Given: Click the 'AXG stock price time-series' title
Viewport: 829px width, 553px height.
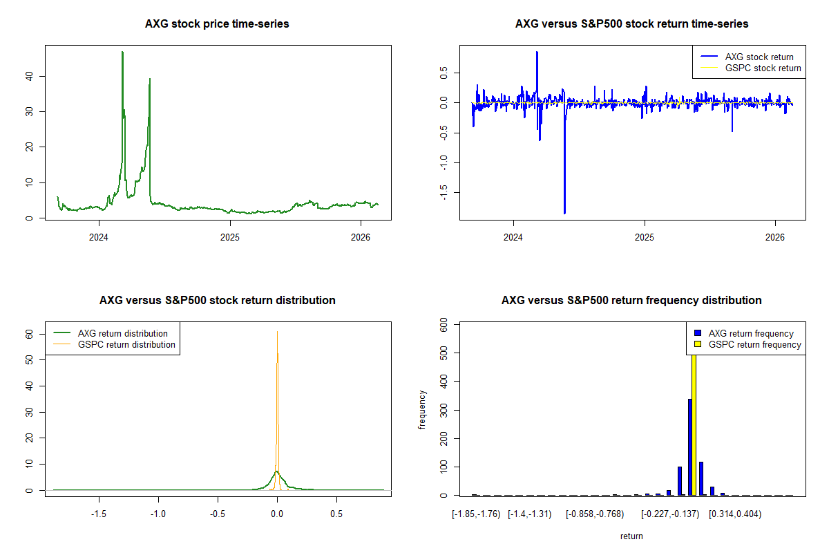Looking at the screenshot, I should [x=217, y=24].
